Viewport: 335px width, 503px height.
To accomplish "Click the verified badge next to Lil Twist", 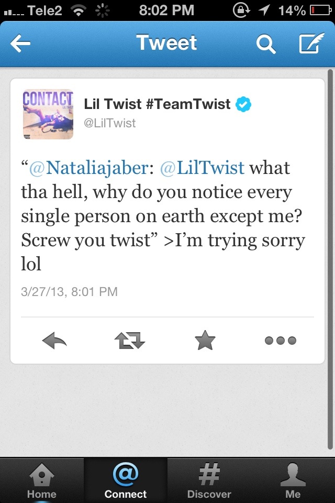I will pyautogui.click(x=243, y=104).
